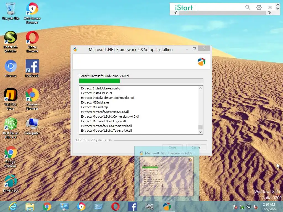Click the iStart logo
Screen dimensions: 283x212
[x=184, y=7]
